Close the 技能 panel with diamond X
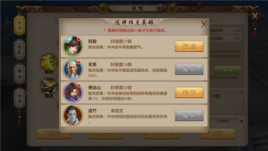This screenshot has height=151, width=268. (x=255, y=16)
